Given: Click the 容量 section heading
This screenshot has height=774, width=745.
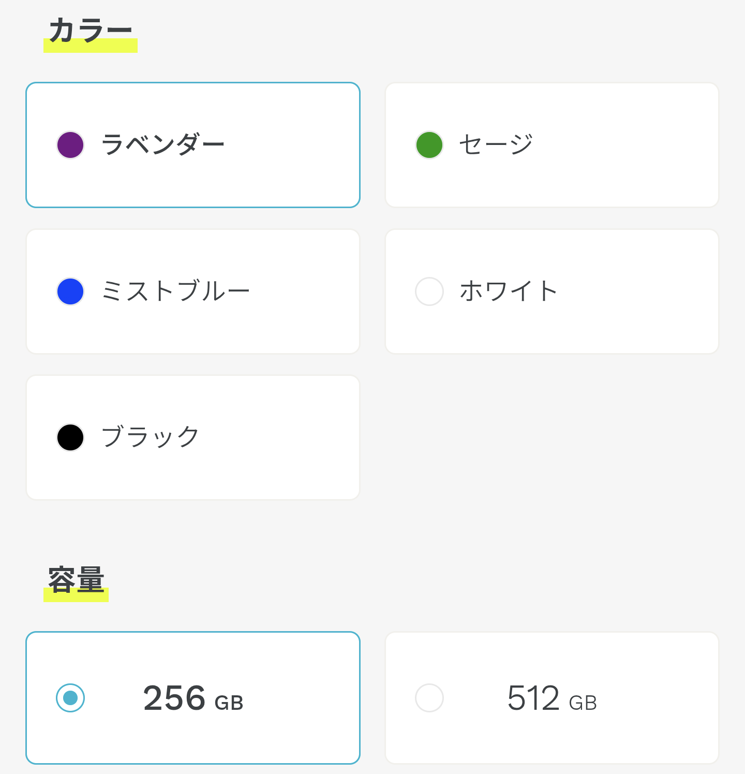Looking at the screenshot, I should pyautogui.click(x=76, y=580).
